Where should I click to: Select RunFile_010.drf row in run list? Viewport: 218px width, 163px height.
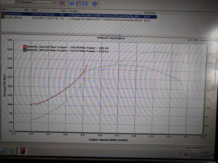(79, 15)
